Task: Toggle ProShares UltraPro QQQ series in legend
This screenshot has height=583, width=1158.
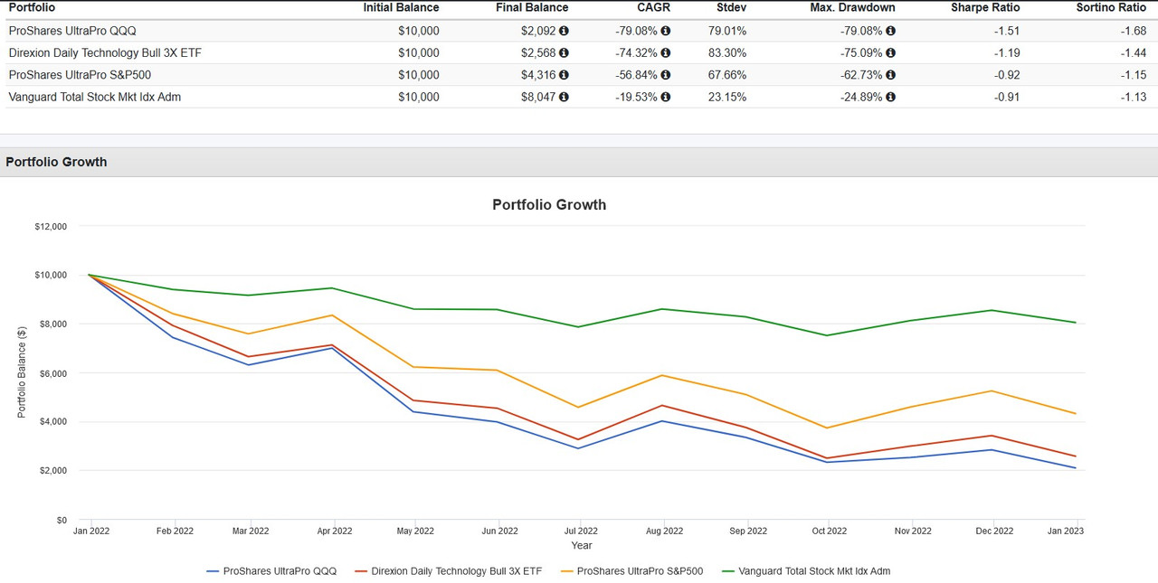Action: (x=271, y=571)
